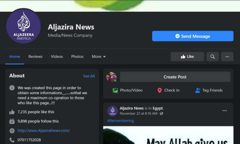Open the AljaziraNews.com website link

(44, 131)
